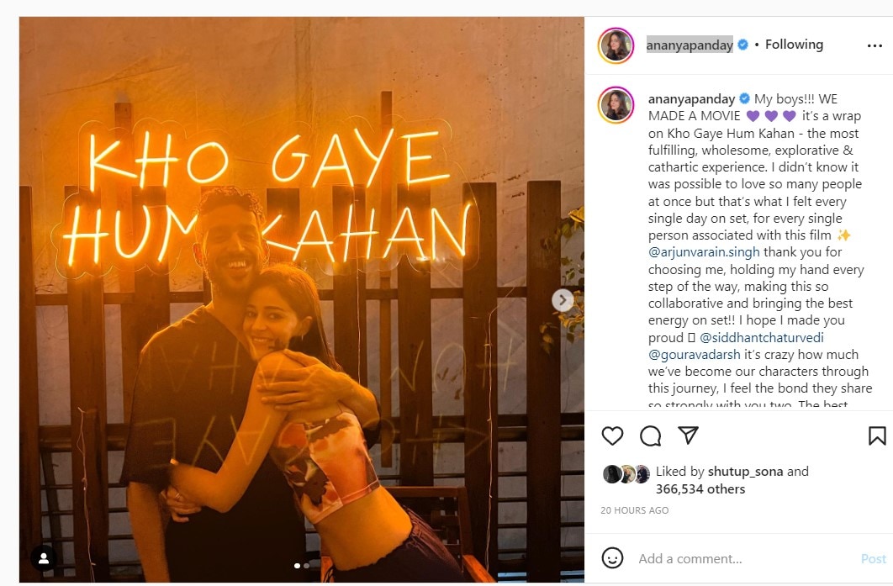This screenshot has height=586, width=893.
Task: Open header profile picture of ananyapanday
Action: (x=616, y=45)
